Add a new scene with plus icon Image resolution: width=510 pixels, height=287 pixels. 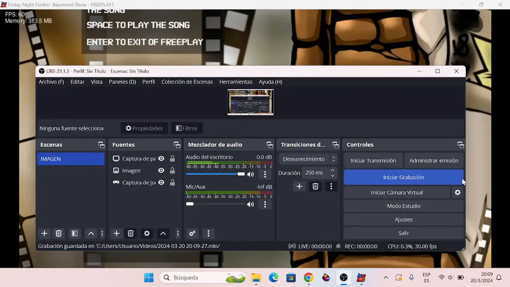click(44, 233)
